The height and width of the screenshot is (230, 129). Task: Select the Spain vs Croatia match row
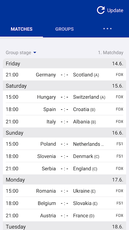[x=64, y=109]
